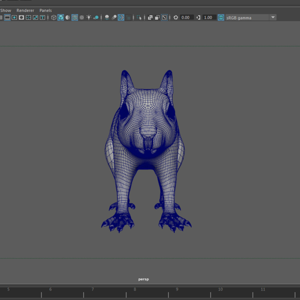Viewport: 300px width, 300px height.
Task: Enable Smooth Shade All cube icon
Action: click(x=60, y=17)
